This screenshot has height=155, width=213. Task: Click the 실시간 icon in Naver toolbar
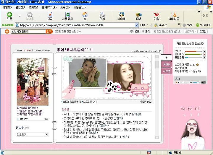click(156, 25)
